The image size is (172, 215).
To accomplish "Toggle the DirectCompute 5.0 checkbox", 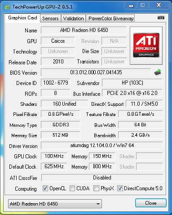I will click(x=120, y=188).
